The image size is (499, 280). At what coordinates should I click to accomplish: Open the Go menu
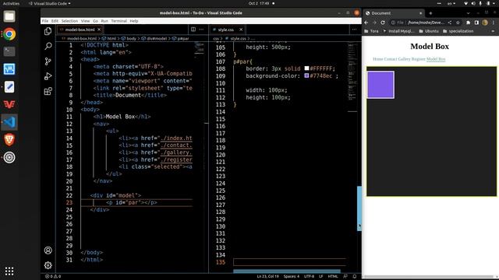[x=95, y=21]
